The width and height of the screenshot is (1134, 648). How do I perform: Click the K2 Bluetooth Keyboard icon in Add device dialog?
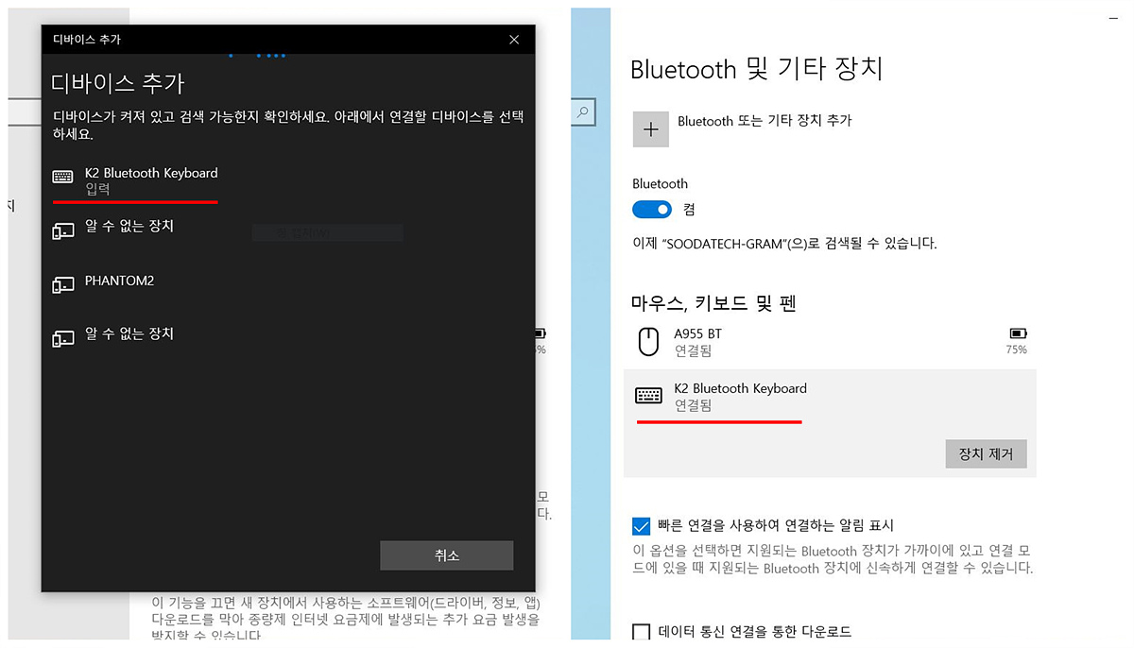click(62, 177)
